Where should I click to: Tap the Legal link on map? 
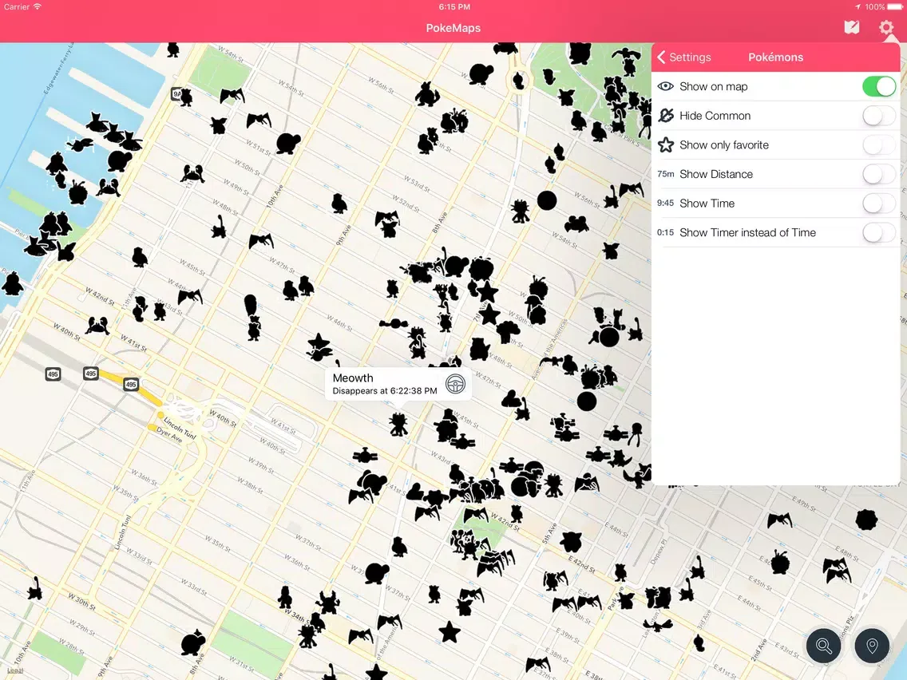(x=15, y=670)
